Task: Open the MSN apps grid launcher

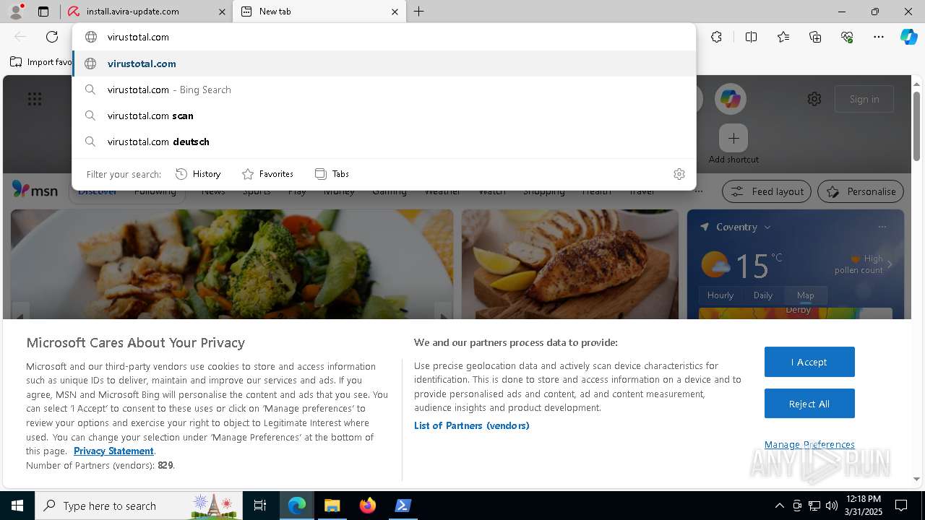Action: point(35,99)
